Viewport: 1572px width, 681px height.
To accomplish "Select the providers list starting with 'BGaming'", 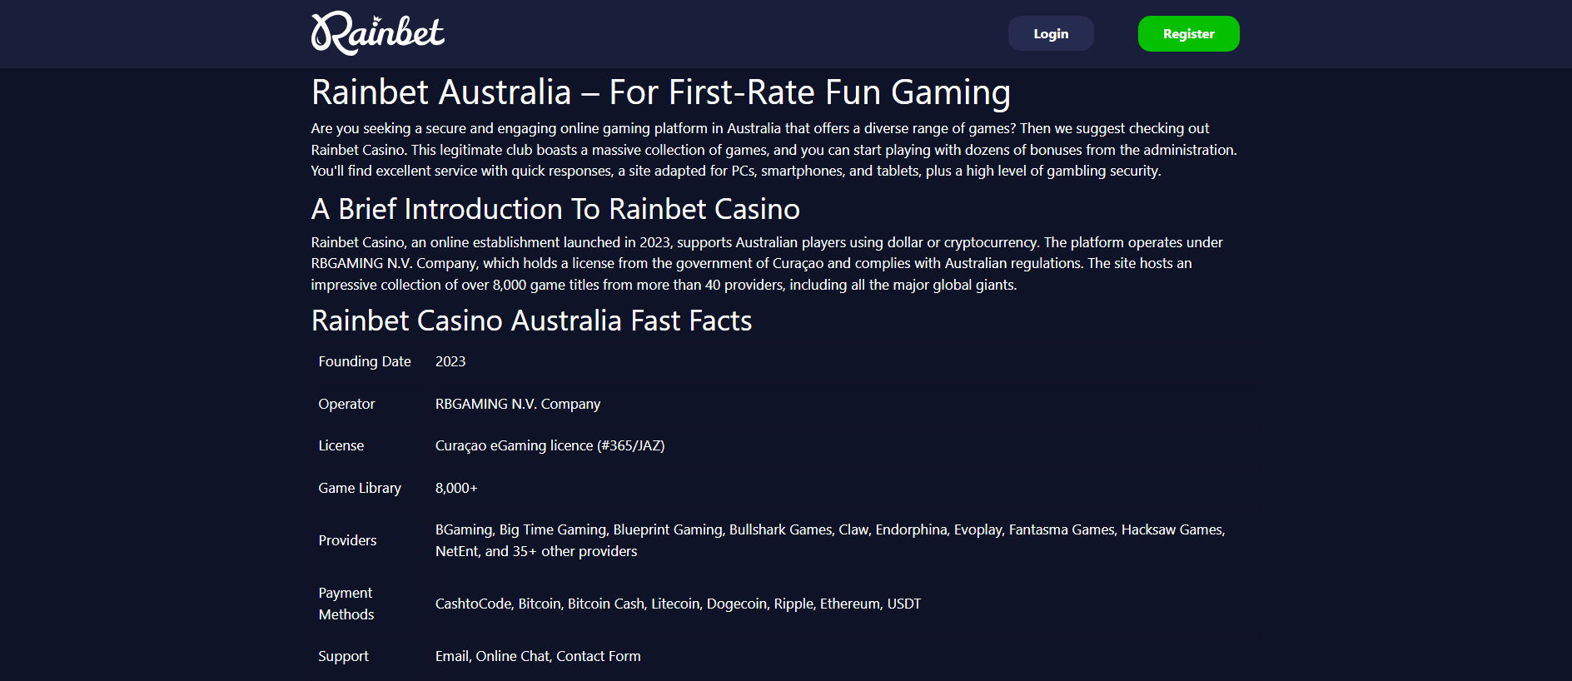I will coord(830,540).
